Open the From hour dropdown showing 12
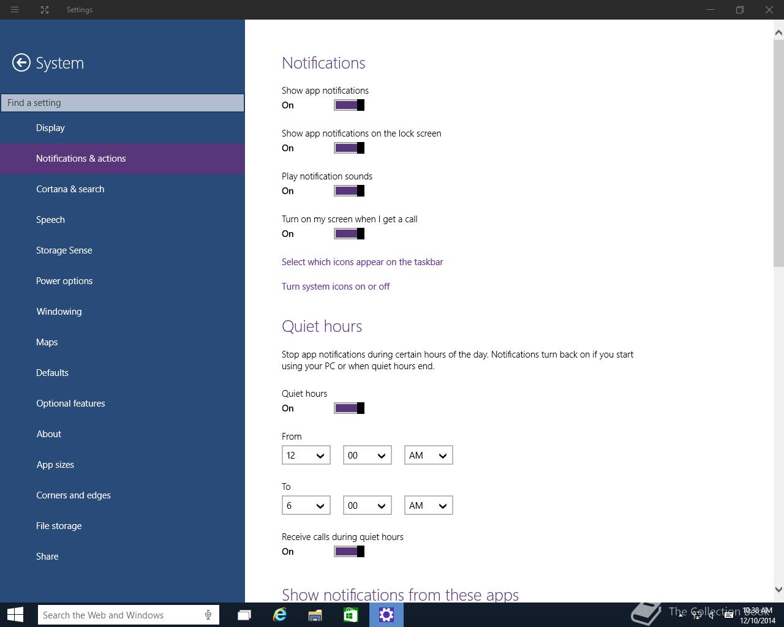Screen dimensions: 784x627 point(306,455)
